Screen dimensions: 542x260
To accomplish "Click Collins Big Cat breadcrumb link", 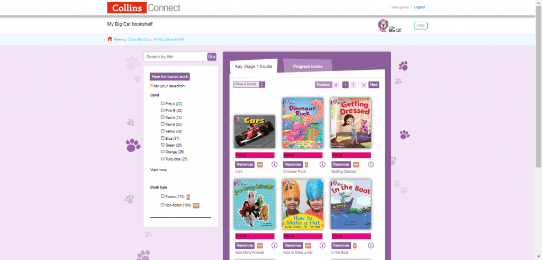I will tap(138, 39).
